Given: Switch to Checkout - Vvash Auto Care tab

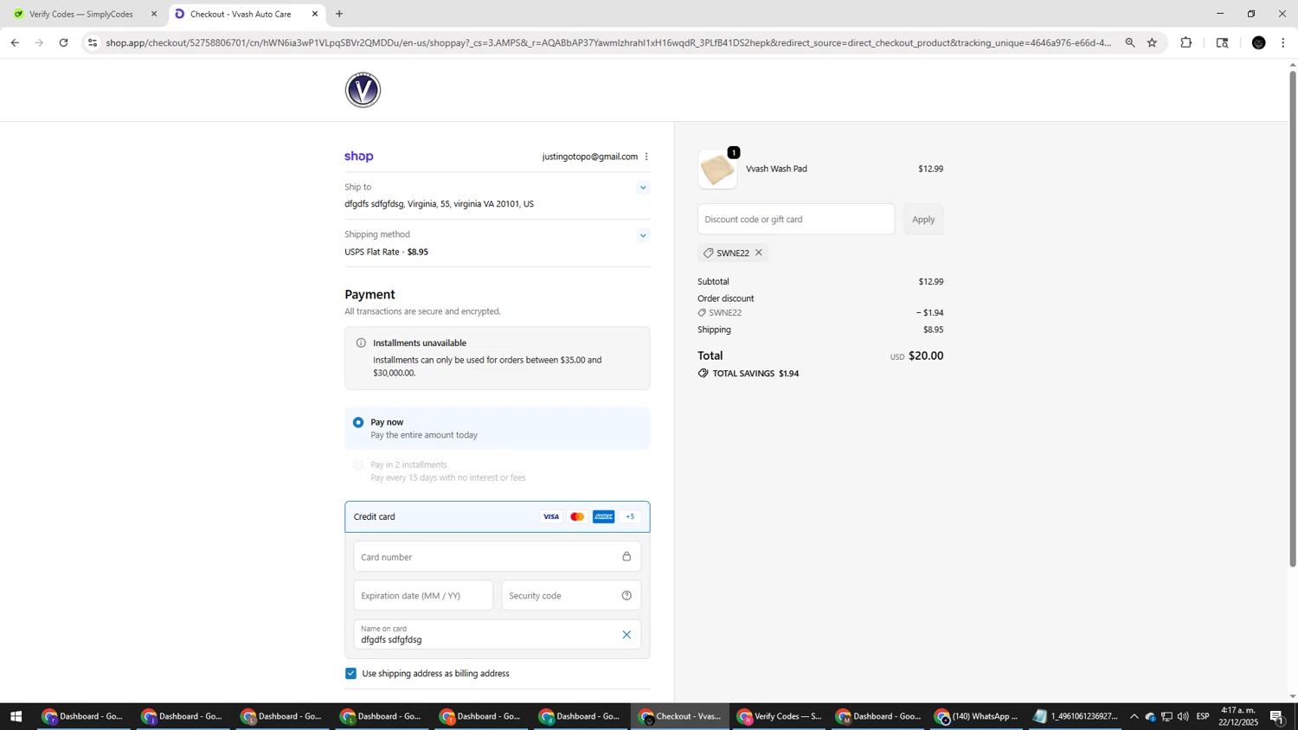Looking at the screenshot, I should (x=247, y=14).
